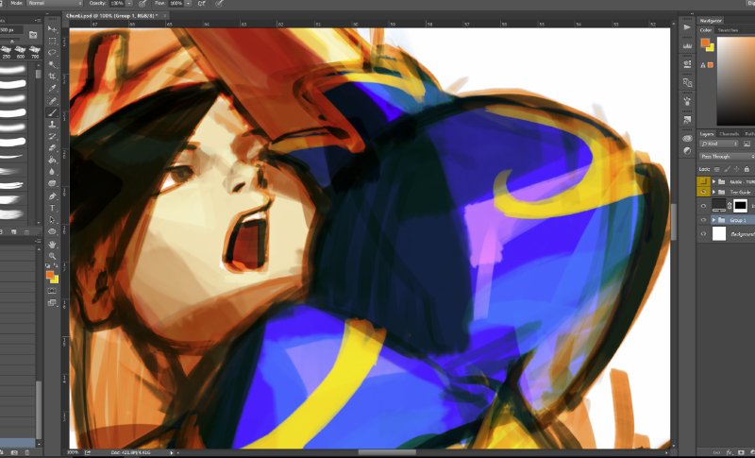Open the Flow slider dropdown arrow

click(x=188, y=4)
